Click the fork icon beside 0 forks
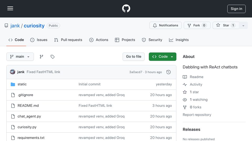The width and height of the screenshot is (252, 141). coord(185,107)
